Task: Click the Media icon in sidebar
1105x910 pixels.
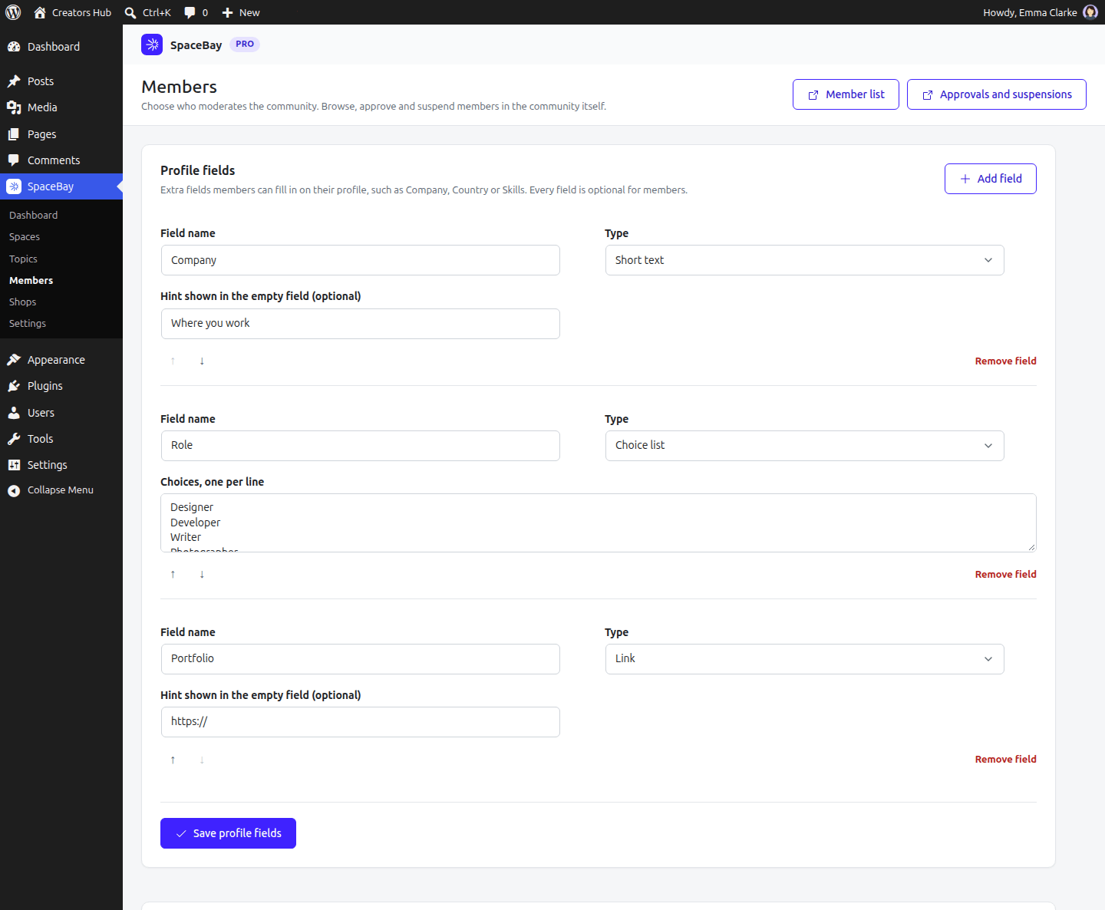Action: click(x=14, y=107)
